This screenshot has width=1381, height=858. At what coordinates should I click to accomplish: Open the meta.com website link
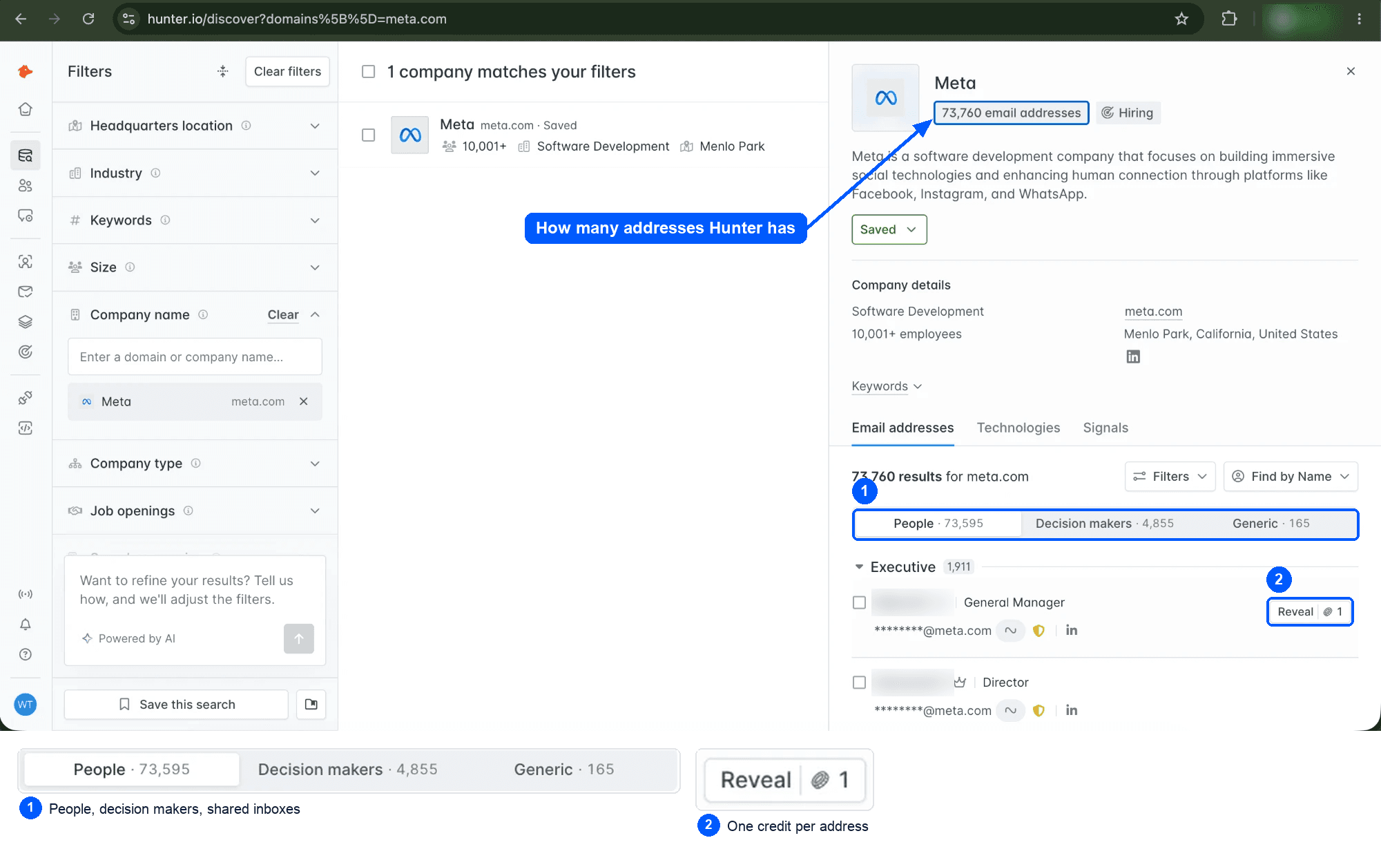(1153, 312)
